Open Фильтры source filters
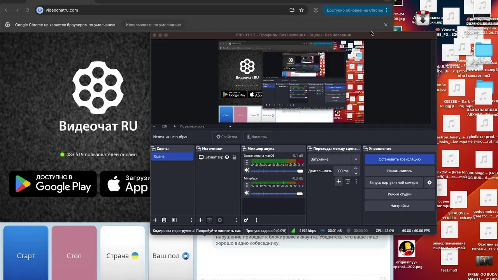Image resolution: width=498 pixels, height=280 pixels. pyautogui.click(x=257, y=137)
